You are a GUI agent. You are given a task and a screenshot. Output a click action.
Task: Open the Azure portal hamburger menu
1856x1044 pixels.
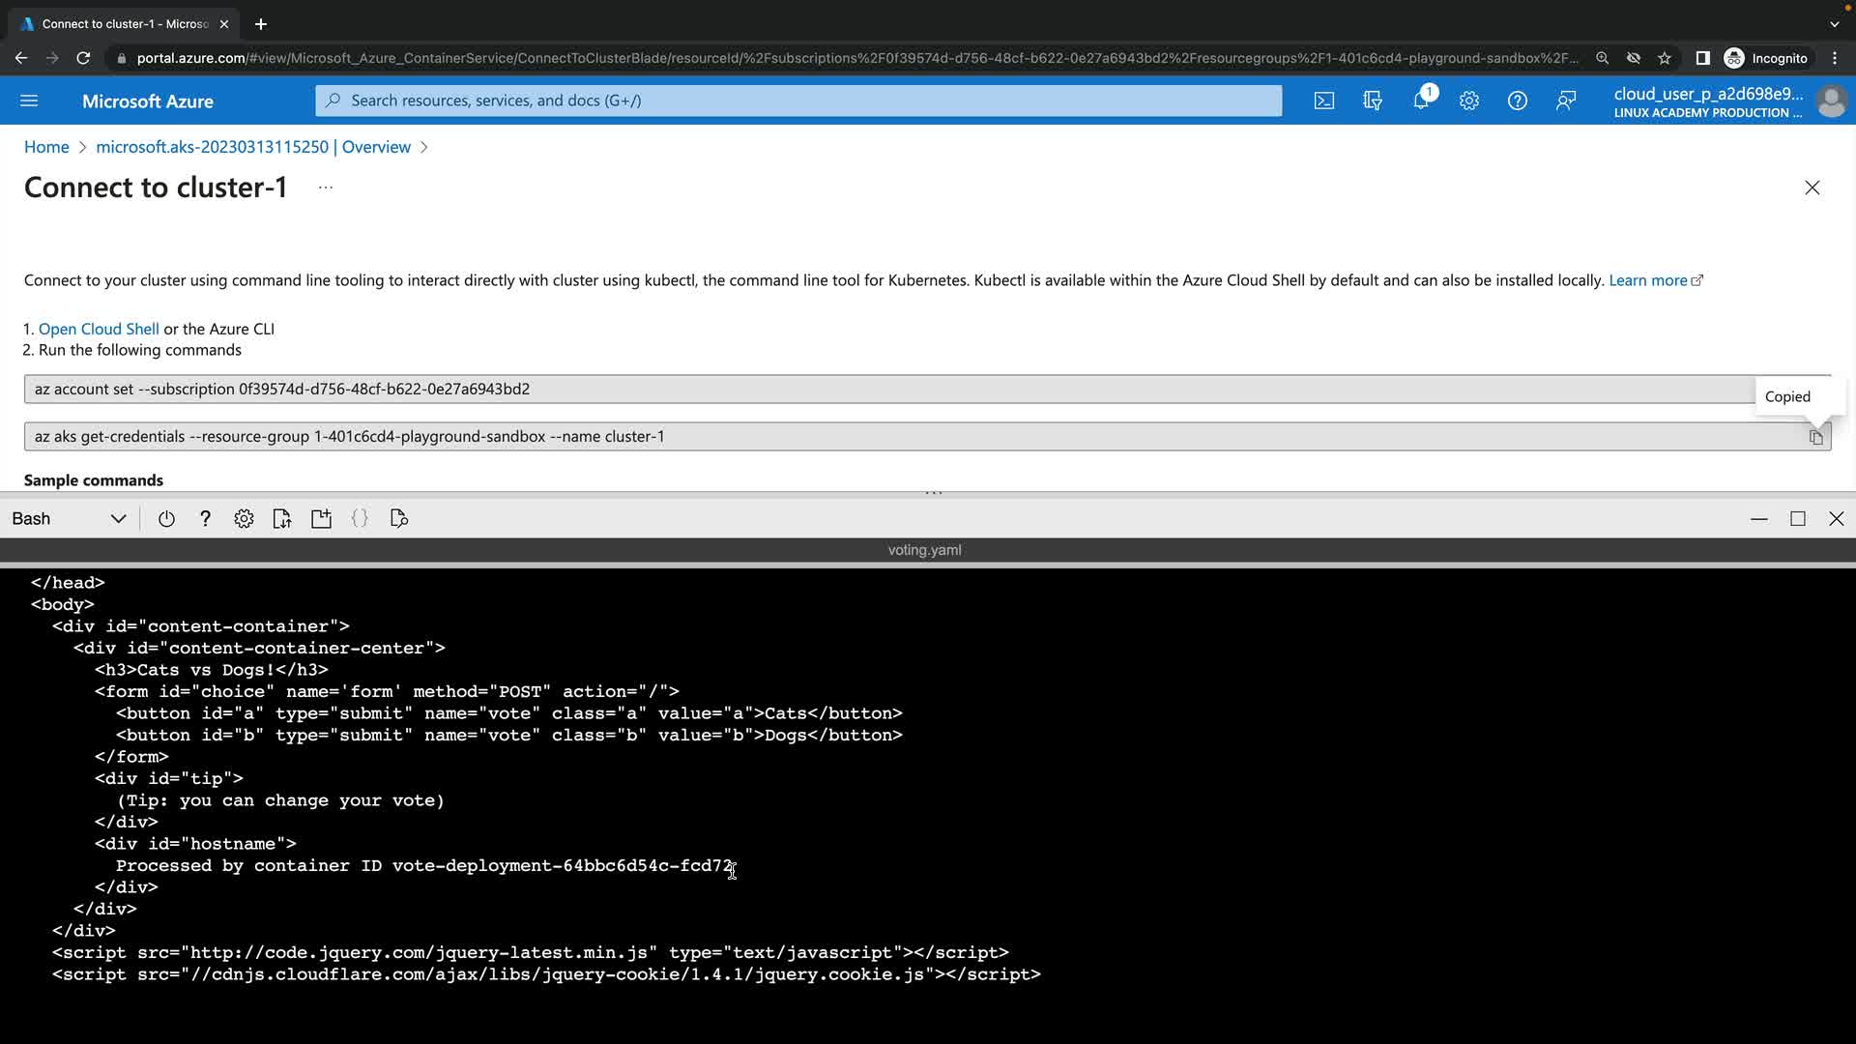pyautogui.click(x=29, y=101)
